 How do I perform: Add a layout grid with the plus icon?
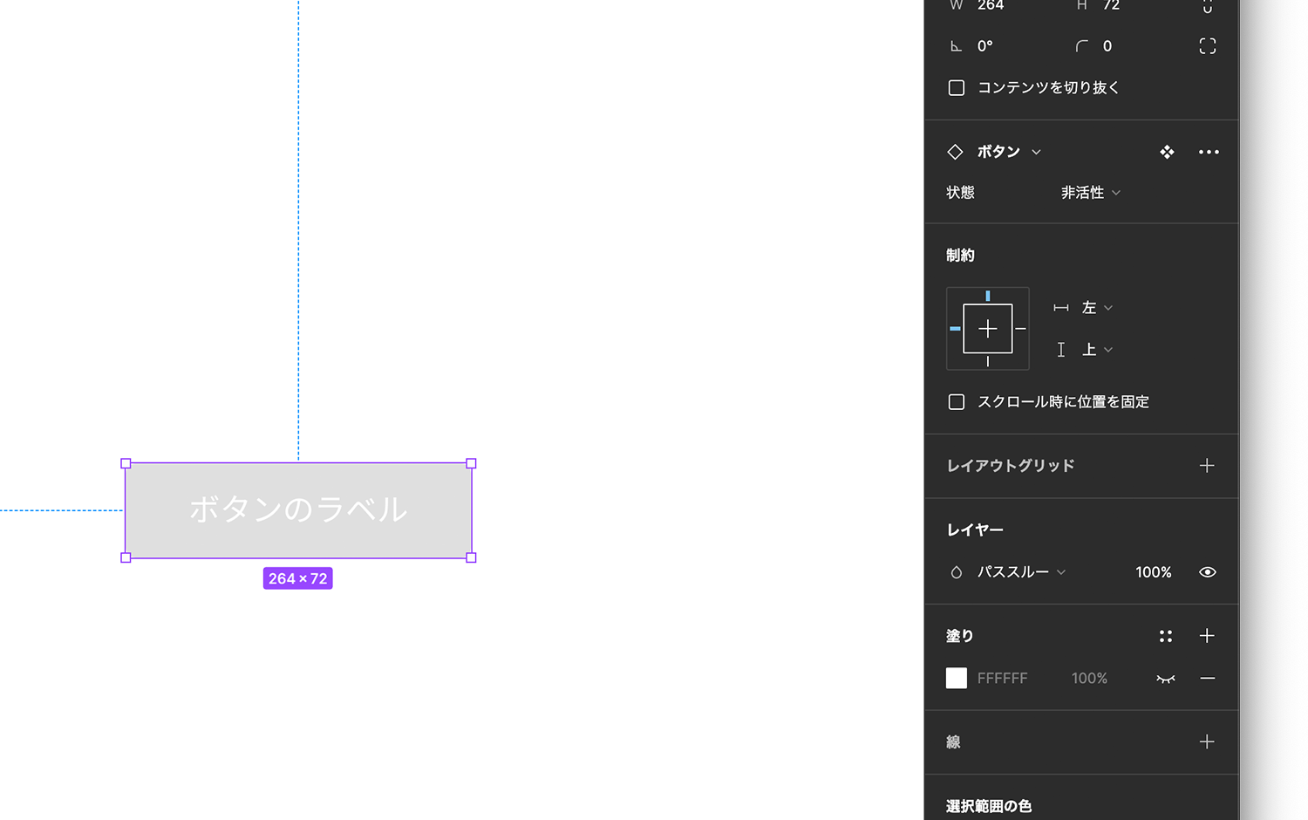coord(1207,466)
